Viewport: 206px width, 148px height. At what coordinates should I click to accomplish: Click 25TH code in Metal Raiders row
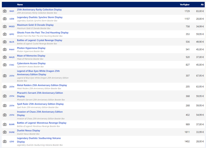[x=12, y=87]
